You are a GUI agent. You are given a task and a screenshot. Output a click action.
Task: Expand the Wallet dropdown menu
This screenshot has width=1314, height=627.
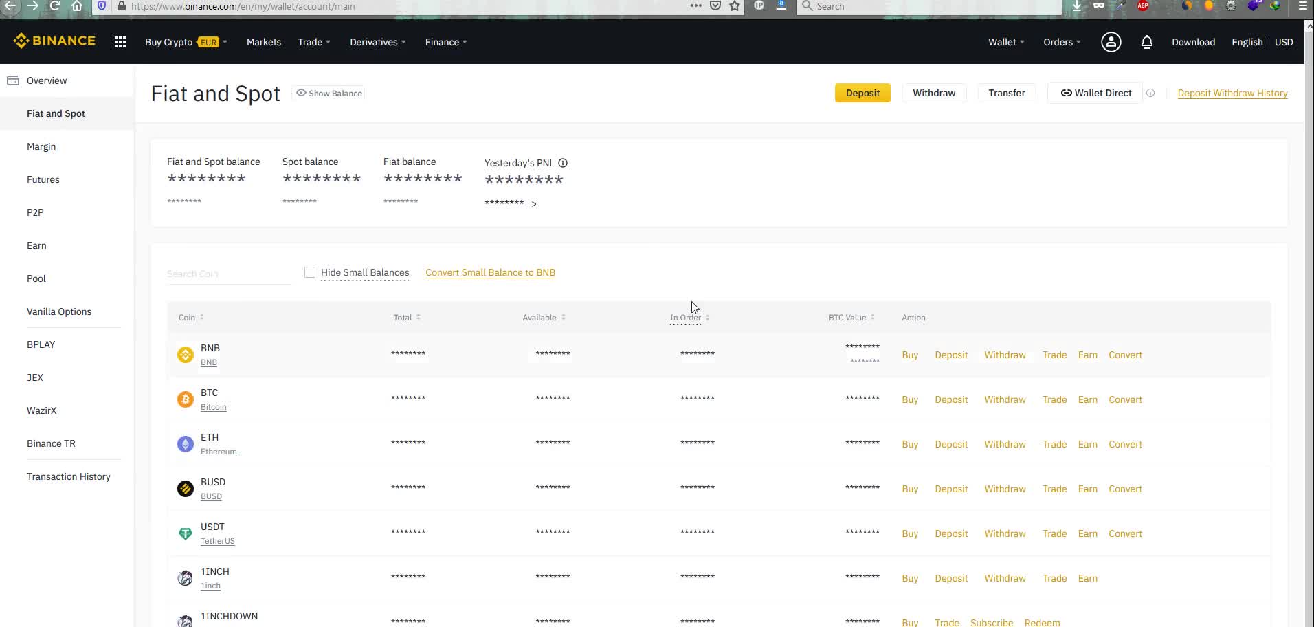tap(1006, 42)
